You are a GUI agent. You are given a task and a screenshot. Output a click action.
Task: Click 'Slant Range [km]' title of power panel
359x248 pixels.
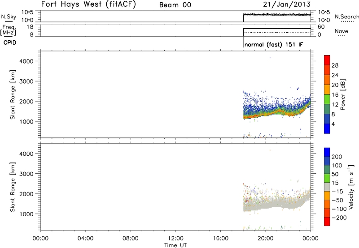point(13,94)
